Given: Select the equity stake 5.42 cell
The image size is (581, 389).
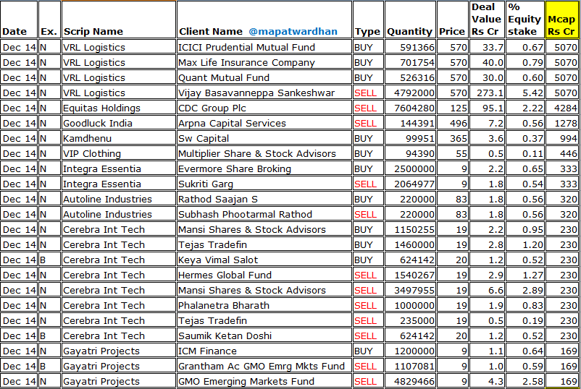Looking at the screenshot, I should click(525, 93).
